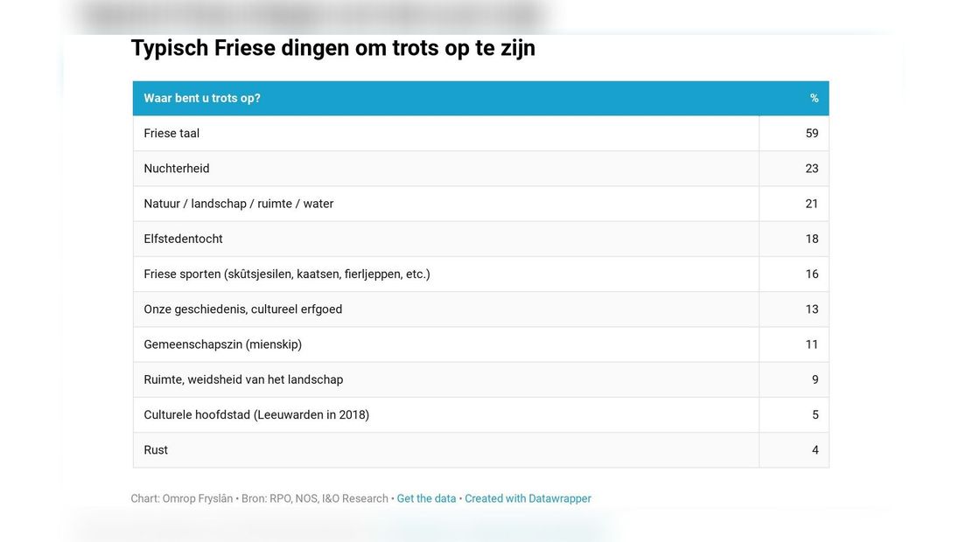Select the 'Rust' row
966x542 pixels.
pyautogui.click(x=480, y=449)
